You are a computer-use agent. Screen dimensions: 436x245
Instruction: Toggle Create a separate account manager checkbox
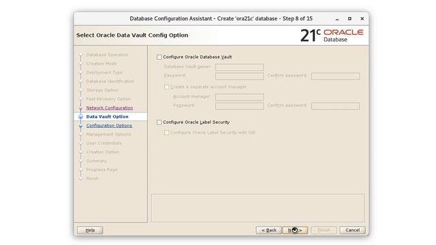(166, 87)
